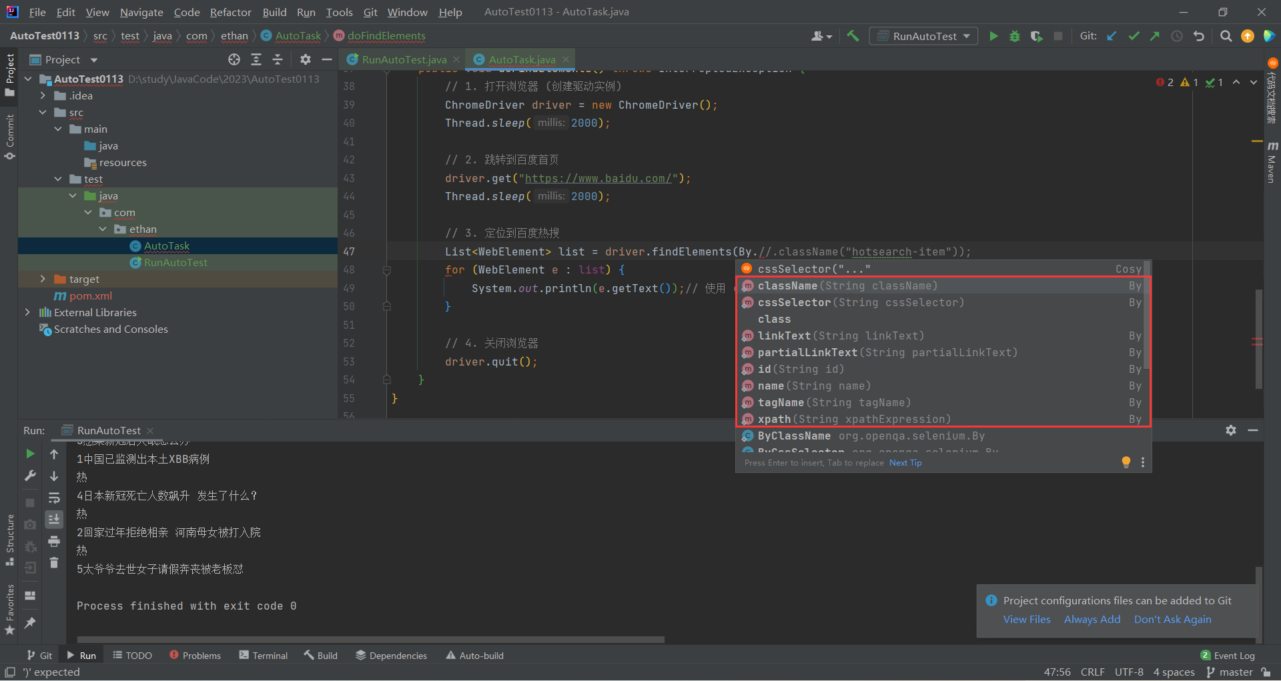Collapse all in Project panel
This screenshot has height=681, width=1281.
point(278,59)
